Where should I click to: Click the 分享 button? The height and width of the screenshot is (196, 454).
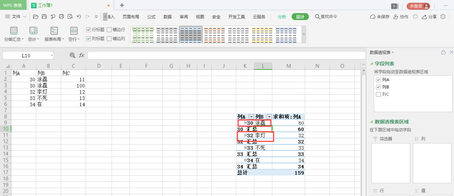(x=429, y=17)
